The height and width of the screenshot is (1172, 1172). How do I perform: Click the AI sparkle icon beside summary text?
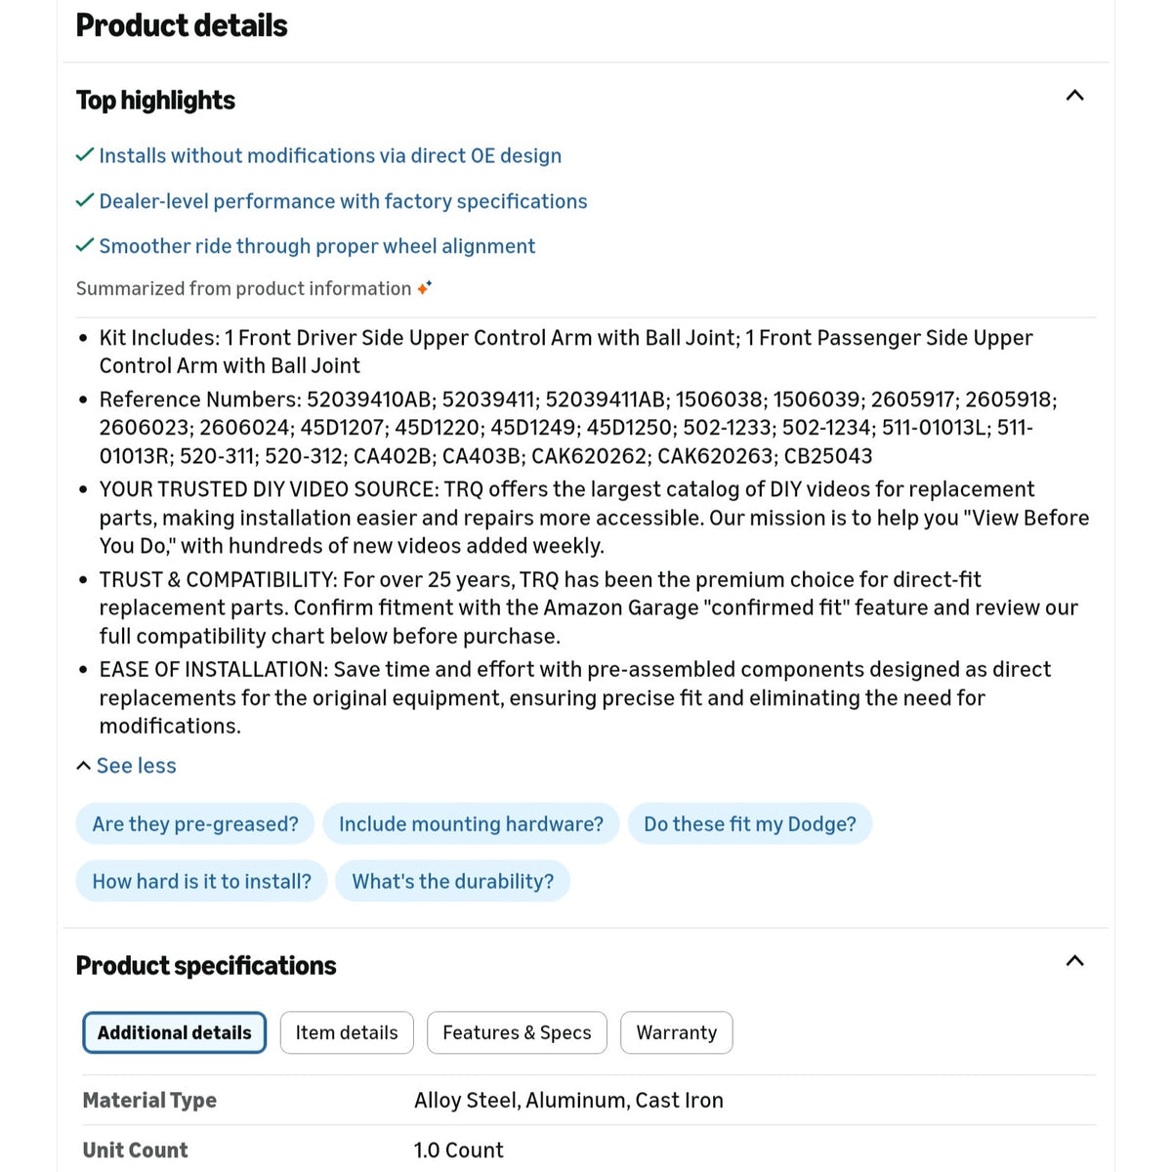pyautogui.click(x=424, y=288)
